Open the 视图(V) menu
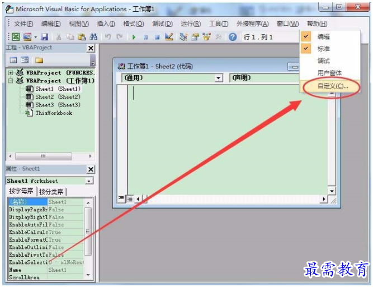This screenshot has width=373, height=287. coord(78,24)
